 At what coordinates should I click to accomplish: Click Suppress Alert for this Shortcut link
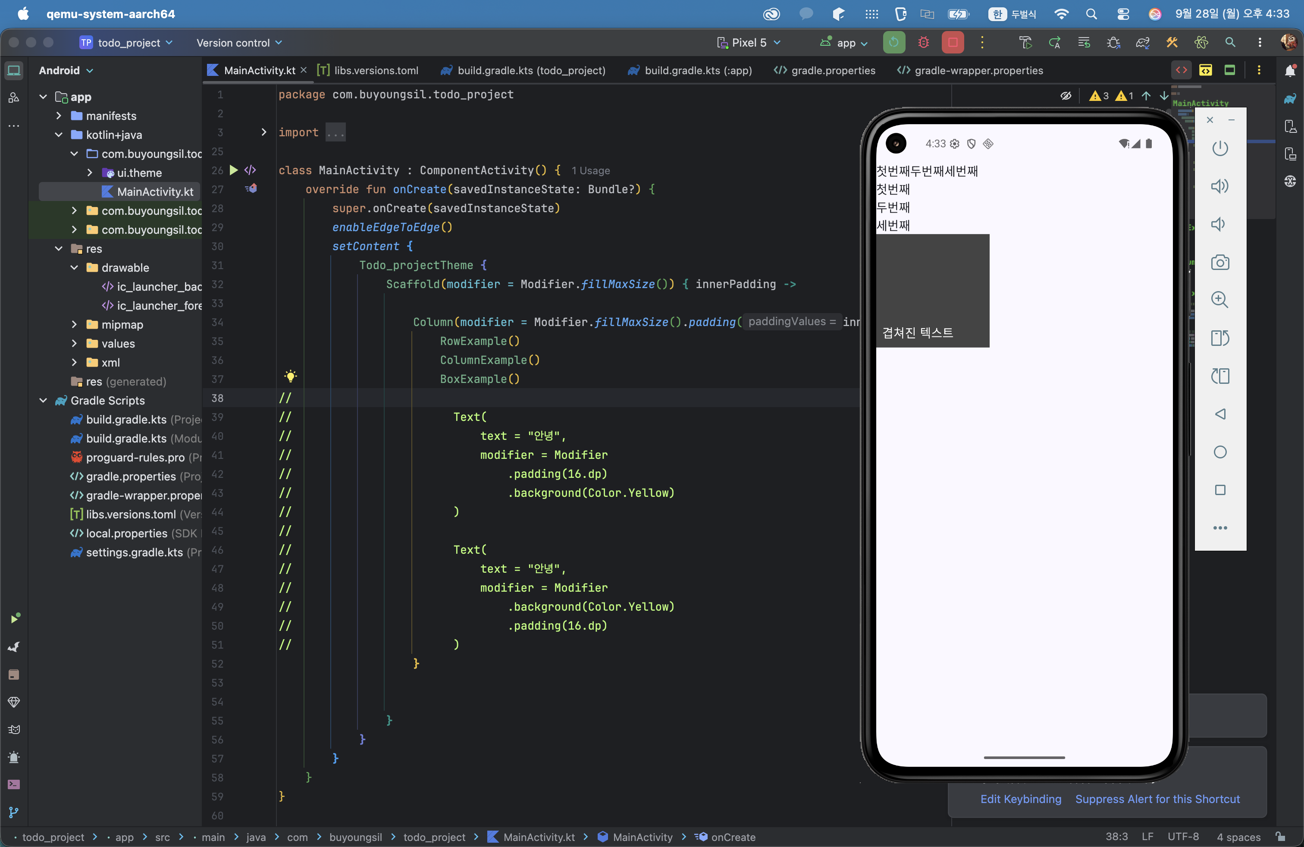coord(1157,799)
